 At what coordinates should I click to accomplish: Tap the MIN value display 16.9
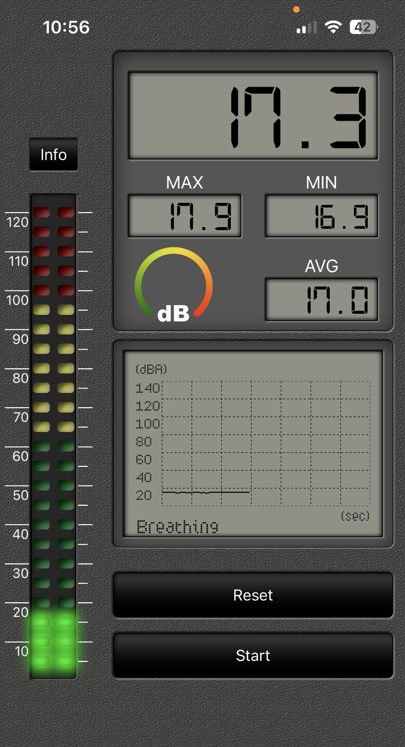point(322,216)
